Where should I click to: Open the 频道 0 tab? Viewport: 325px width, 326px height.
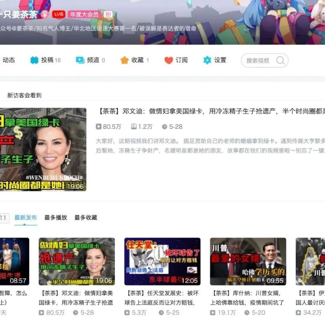91,60
